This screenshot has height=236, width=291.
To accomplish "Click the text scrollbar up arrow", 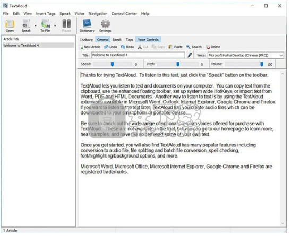I will tap(283, 73).
